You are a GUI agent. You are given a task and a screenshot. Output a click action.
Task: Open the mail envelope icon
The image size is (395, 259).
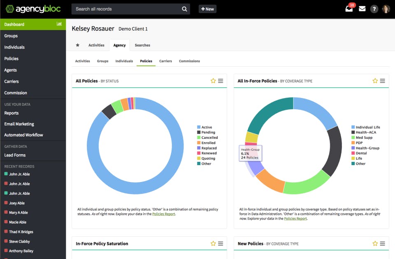coord(362,9)
